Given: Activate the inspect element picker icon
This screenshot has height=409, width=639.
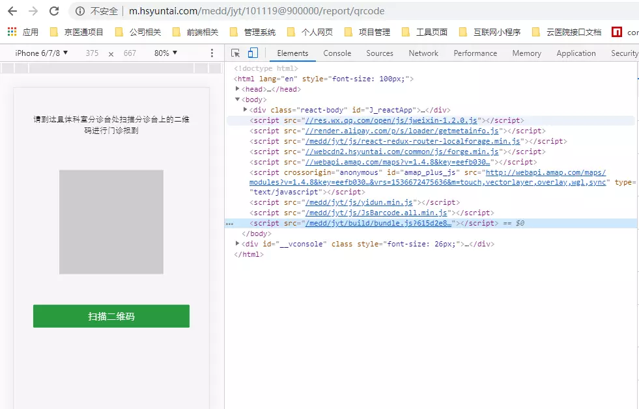Looking at the screenshot, I should pyautogui.click(x=236, y=53).
